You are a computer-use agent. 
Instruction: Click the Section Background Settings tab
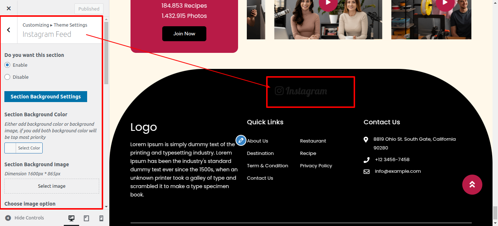click(x=46, y=97)
